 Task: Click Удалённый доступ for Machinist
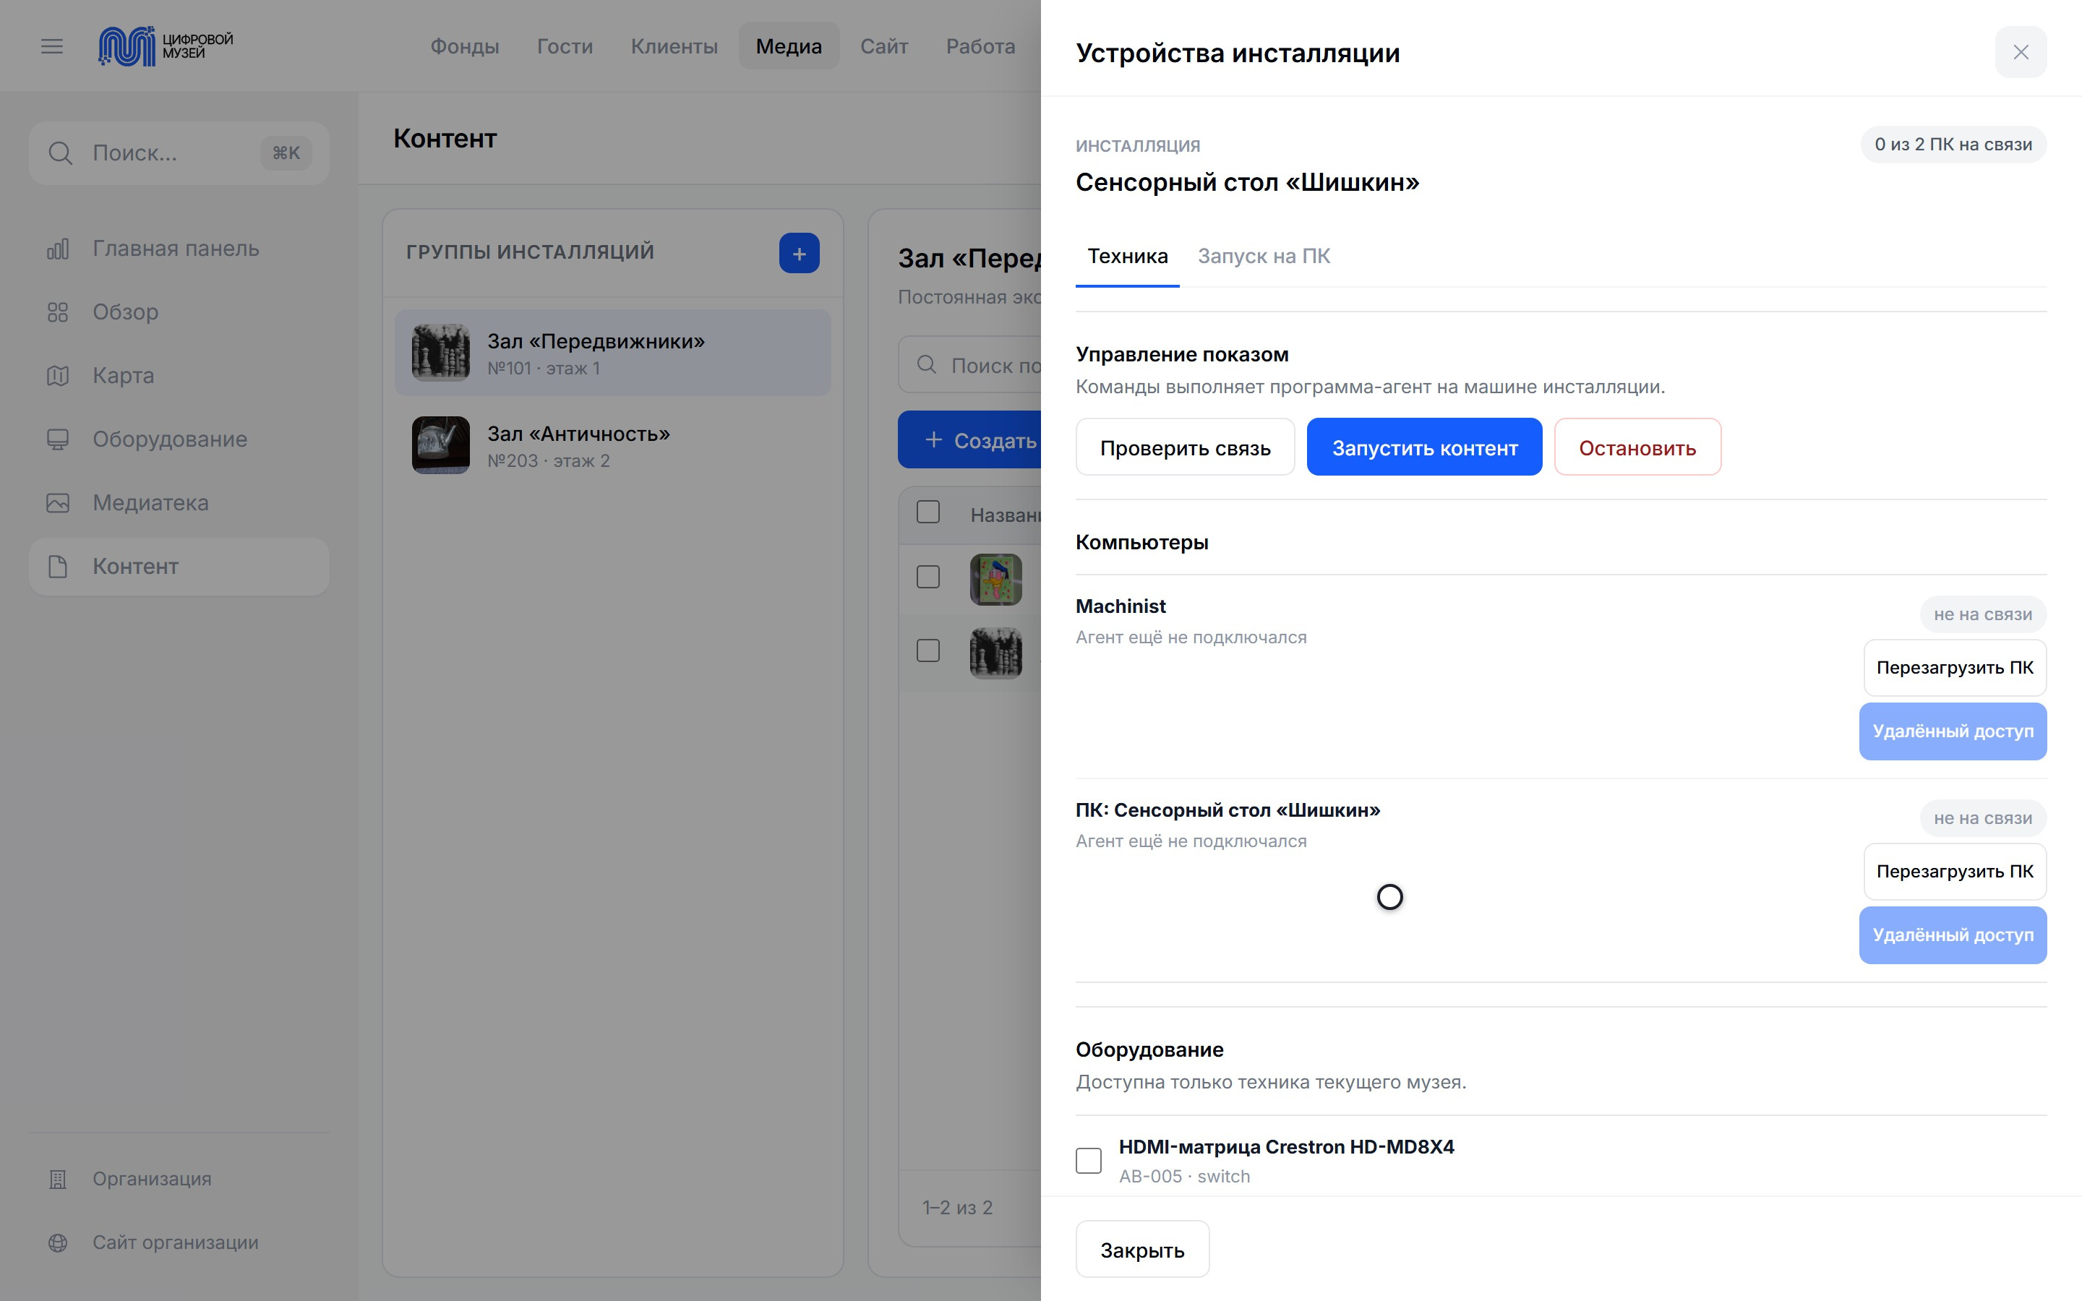click(1953, 732)
